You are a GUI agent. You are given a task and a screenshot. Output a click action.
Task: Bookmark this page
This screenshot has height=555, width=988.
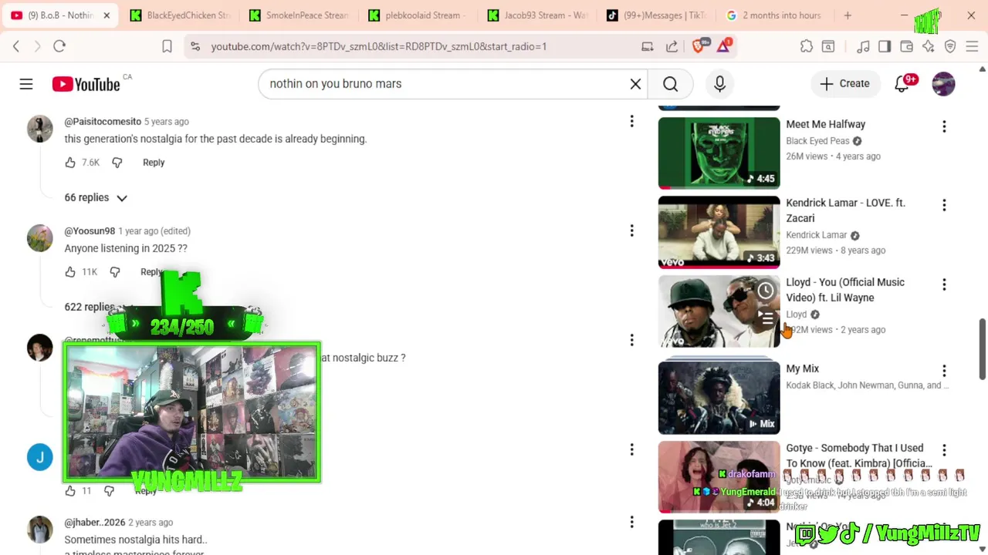167,46
